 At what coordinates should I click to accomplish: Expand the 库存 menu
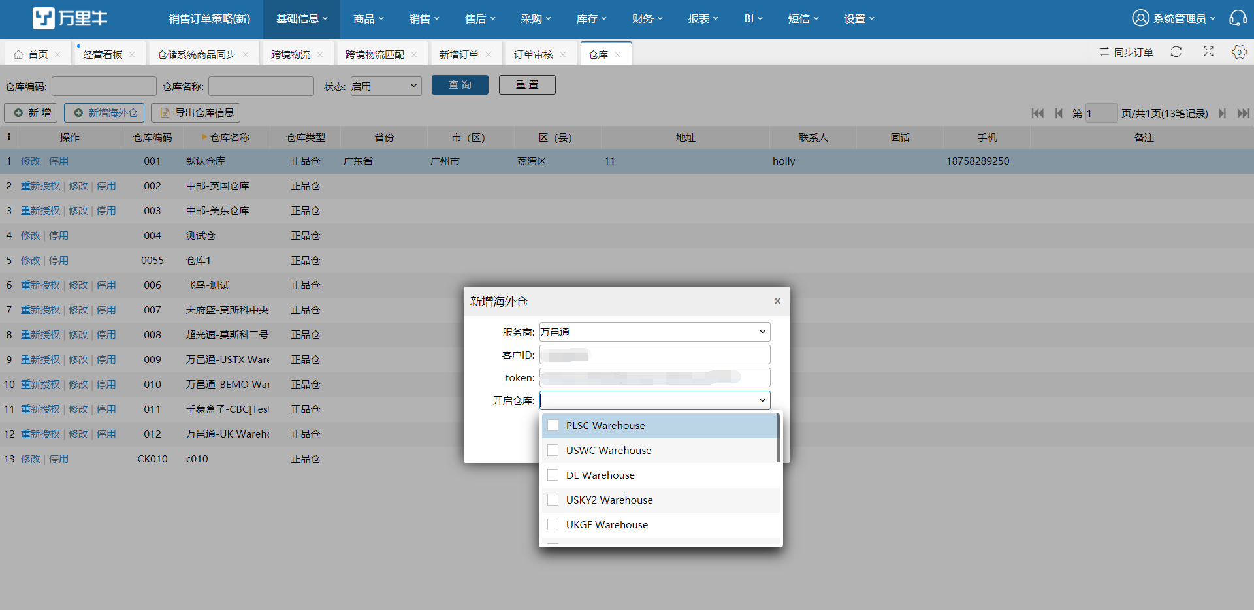pyautogui.click(x=592, y=19)
